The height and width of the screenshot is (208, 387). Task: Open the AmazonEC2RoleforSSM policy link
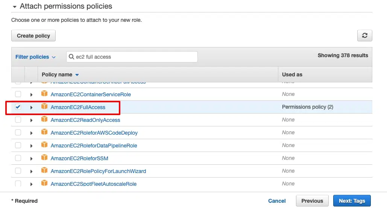(x=79, y=158)
